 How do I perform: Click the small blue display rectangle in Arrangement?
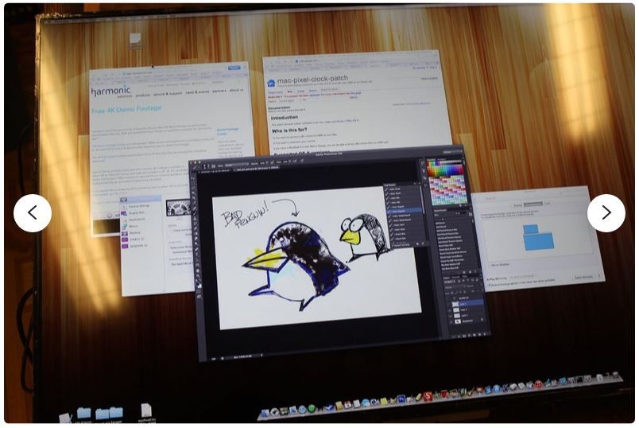[531, 229]
